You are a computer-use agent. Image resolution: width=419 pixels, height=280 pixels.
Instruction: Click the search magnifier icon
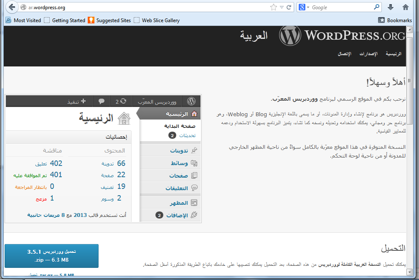coord(376,7)
